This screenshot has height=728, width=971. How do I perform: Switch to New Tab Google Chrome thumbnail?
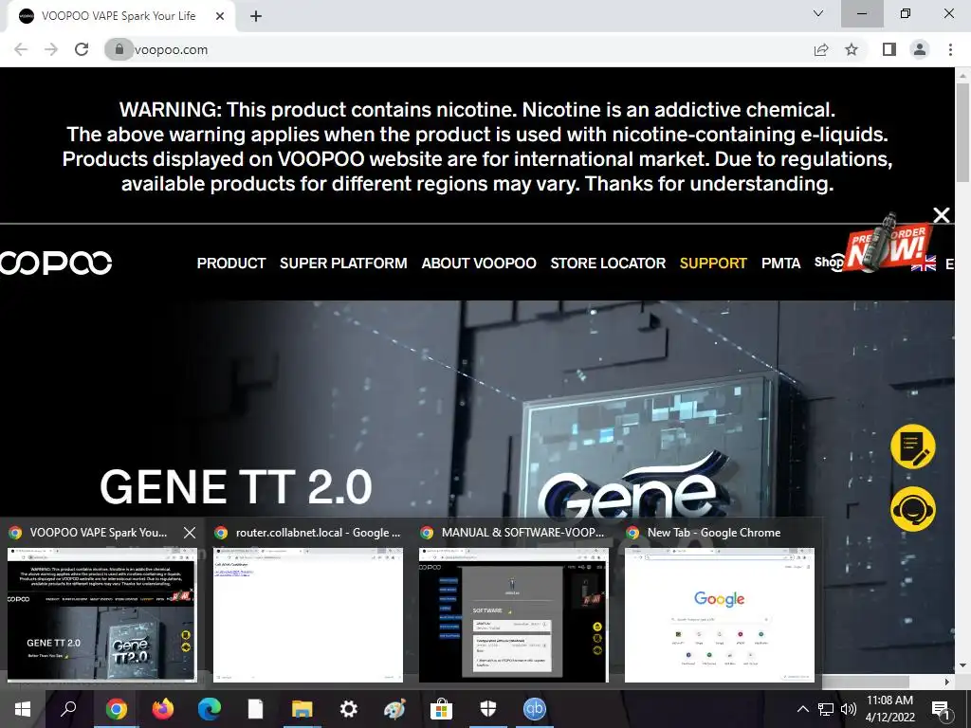[720, 614]
